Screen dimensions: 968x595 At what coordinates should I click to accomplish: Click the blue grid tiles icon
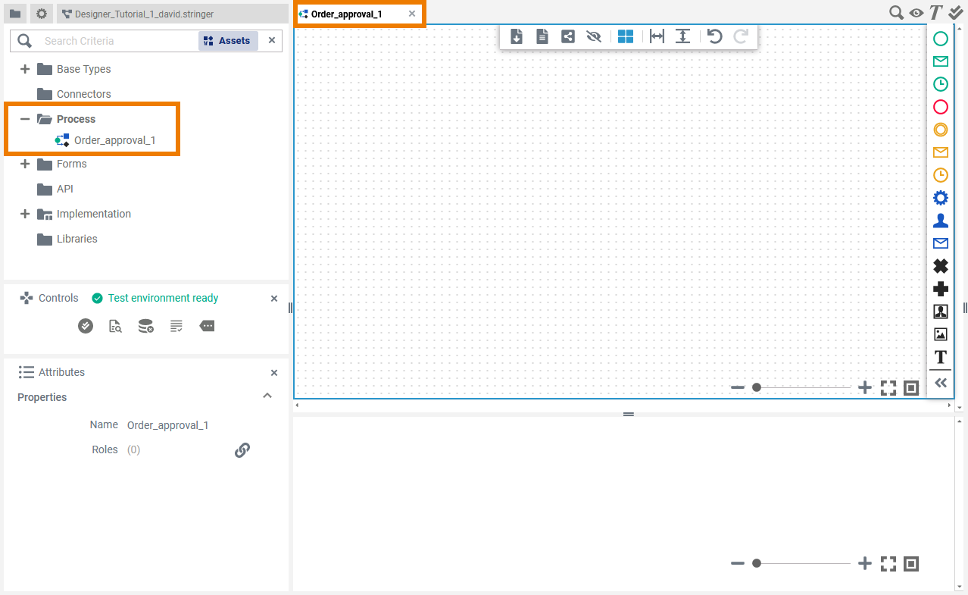click(626, 36)
